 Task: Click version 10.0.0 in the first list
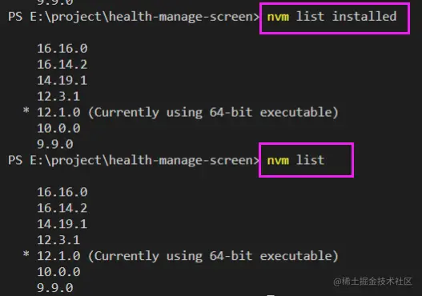click(x=58, y=128)
